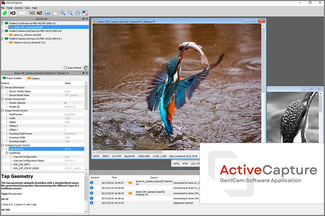Click the zoom in magnifier icon

[x=63, y=13]
